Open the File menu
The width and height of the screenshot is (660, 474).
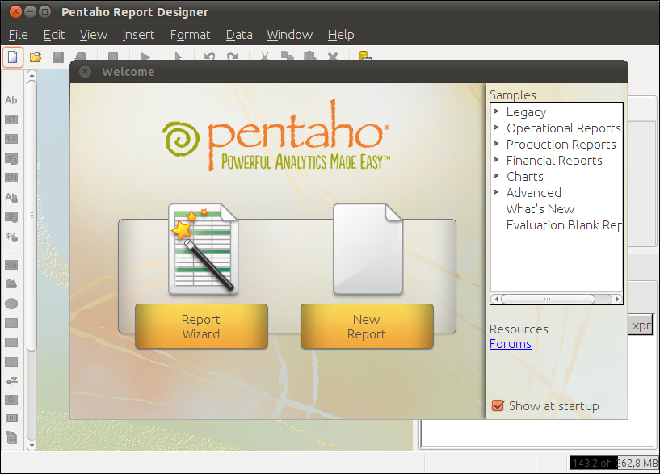[x=18, y=35]
